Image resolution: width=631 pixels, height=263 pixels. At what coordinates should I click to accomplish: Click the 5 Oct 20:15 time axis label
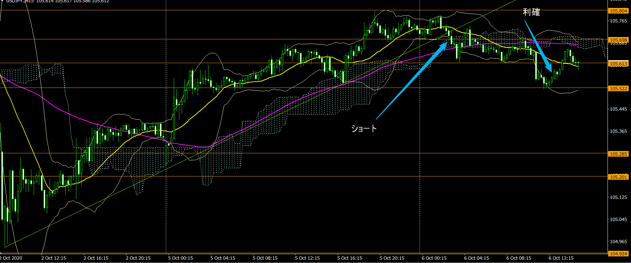point(392,258)
